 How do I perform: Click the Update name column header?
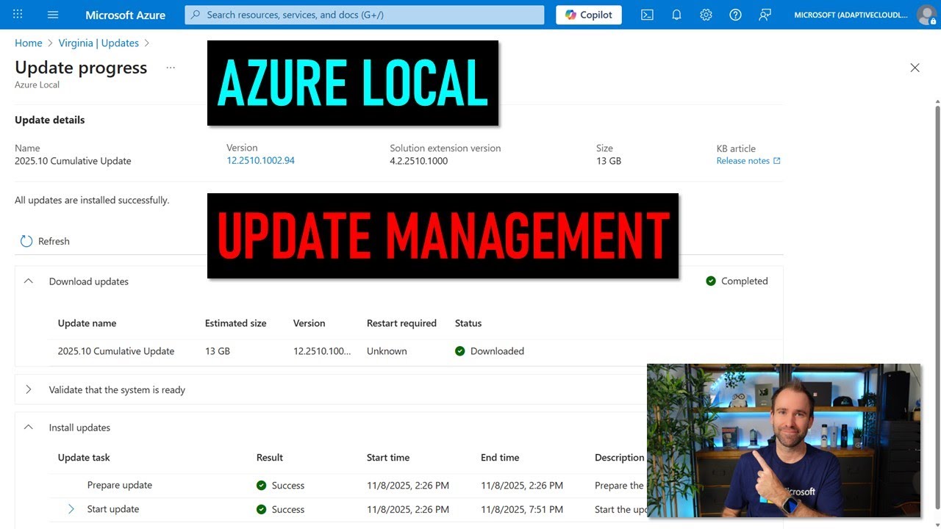(x=87, y=323)
